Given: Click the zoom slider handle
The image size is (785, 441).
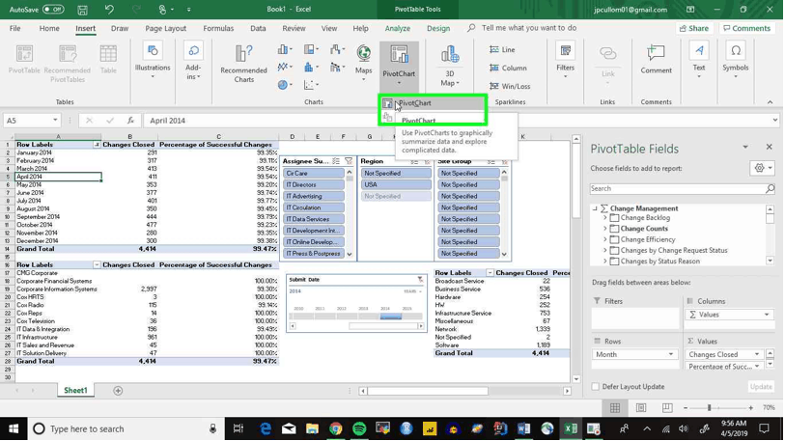Looking at the screenshot, I should click(709, 408).
